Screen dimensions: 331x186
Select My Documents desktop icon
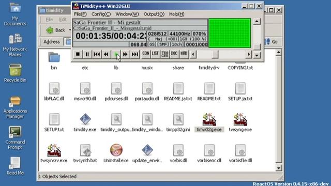click(x=15, y=14)
